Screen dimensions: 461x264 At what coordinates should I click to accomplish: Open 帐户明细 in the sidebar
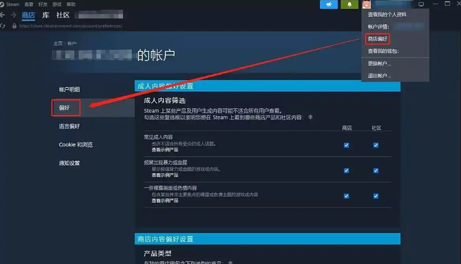[69, 89]
